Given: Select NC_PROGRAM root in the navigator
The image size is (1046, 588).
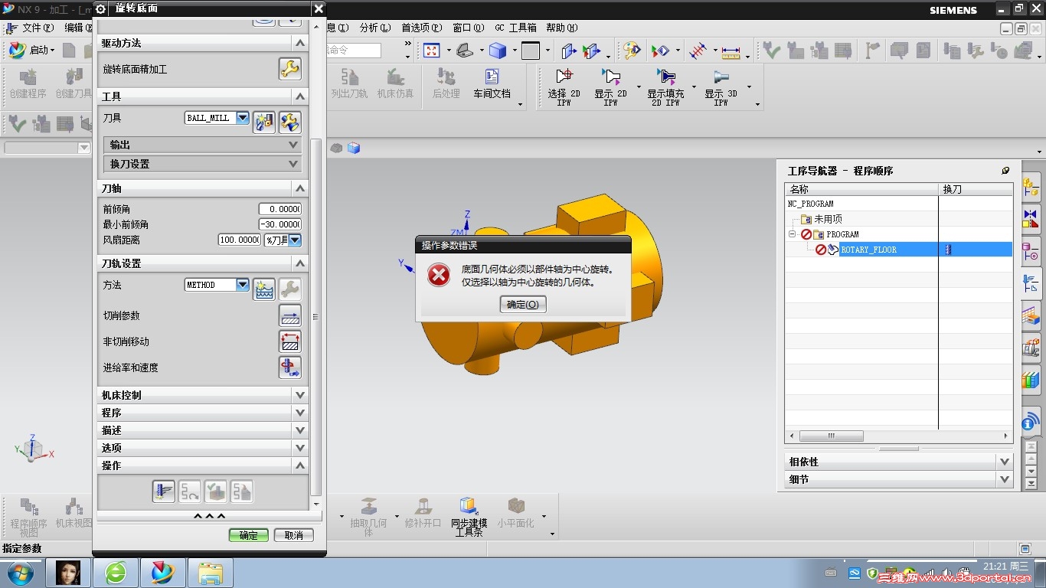Looking at the screenshot, I should (x=811, y=204).
